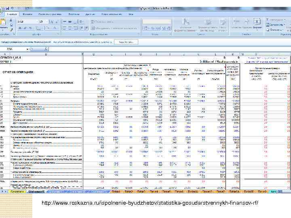Open the Формулы ribbon tab

tap(74, 14)
